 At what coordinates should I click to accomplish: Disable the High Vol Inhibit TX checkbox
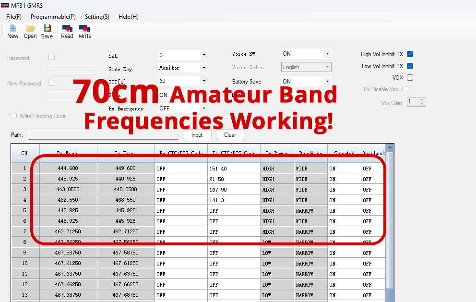pyautogui.click(x=410, y=54)
